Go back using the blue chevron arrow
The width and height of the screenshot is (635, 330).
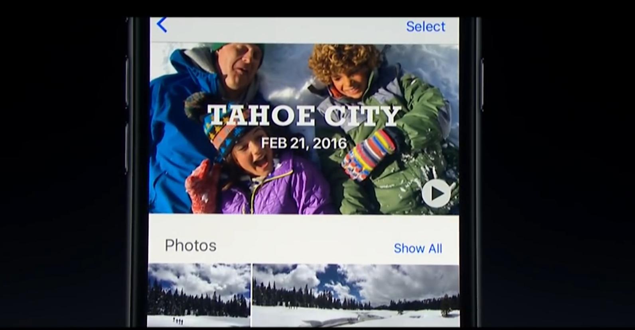pos(162,25)
